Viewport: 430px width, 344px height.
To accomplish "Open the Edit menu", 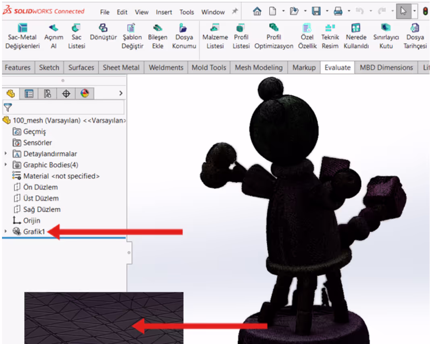I will pos(122,12).
